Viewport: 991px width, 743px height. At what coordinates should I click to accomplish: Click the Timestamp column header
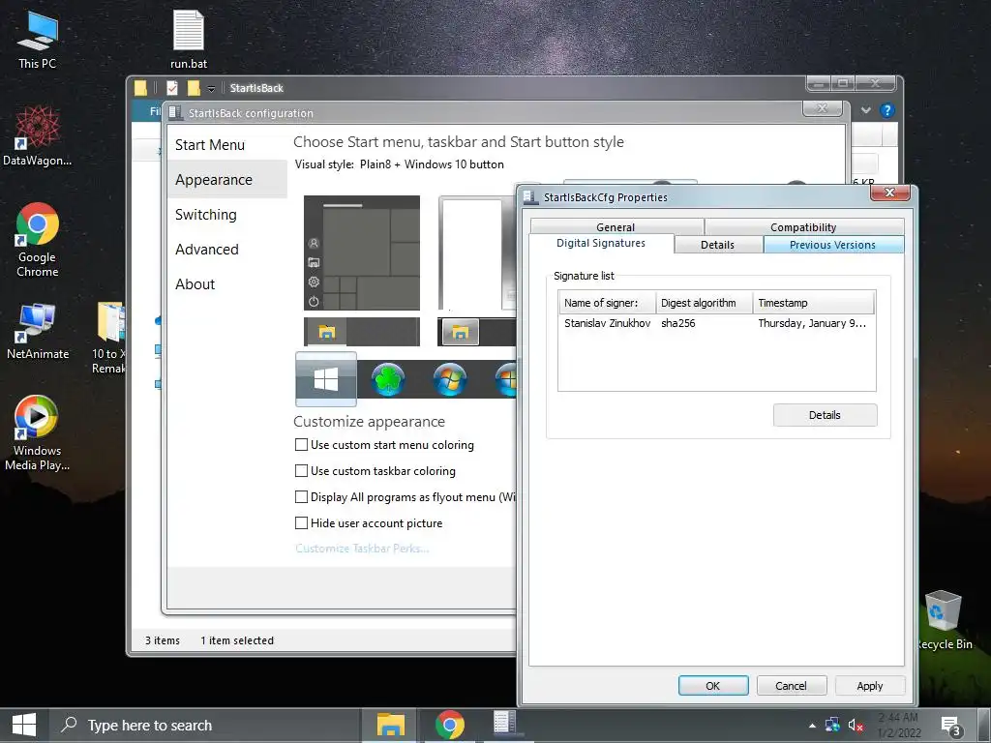click(814, 303)
